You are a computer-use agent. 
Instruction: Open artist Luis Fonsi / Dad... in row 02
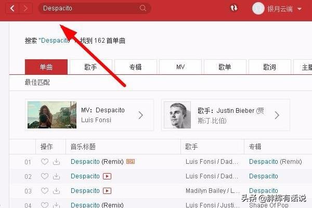[212, 176]
